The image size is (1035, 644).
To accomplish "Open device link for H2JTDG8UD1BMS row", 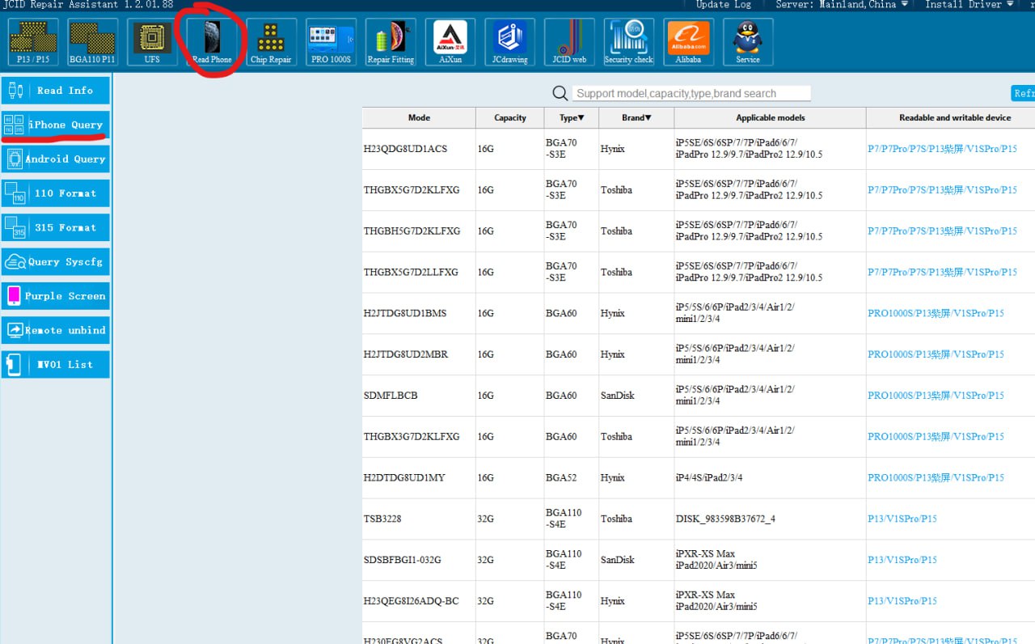I will (936, 313).
